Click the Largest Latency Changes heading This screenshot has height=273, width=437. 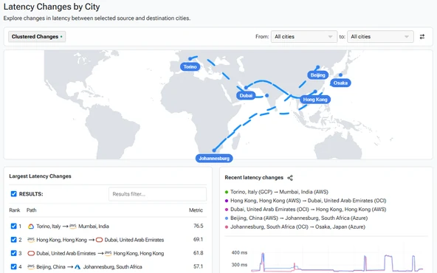pyautogui.click(x=40, y=176)
